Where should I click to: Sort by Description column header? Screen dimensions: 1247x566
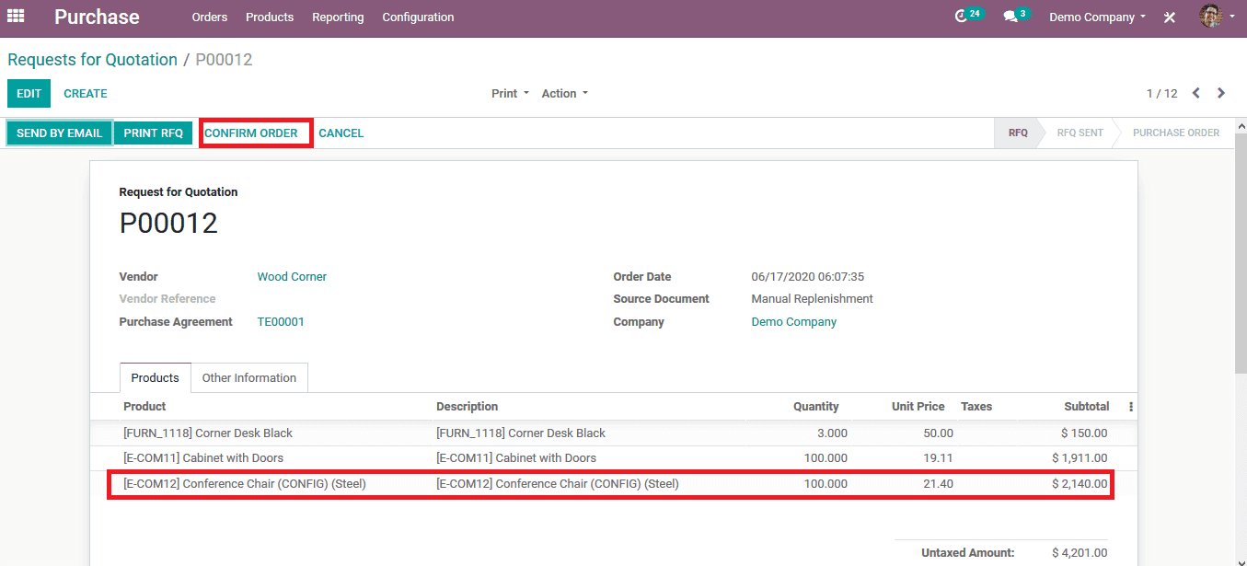[x=467, y=407]
